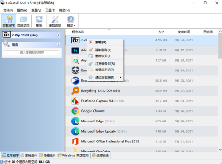The height and width of the screenshot is (164, 222).
Task: Choose 强制删除(F) from context menu
Action: pyautogui.click(x=106, y=50)
